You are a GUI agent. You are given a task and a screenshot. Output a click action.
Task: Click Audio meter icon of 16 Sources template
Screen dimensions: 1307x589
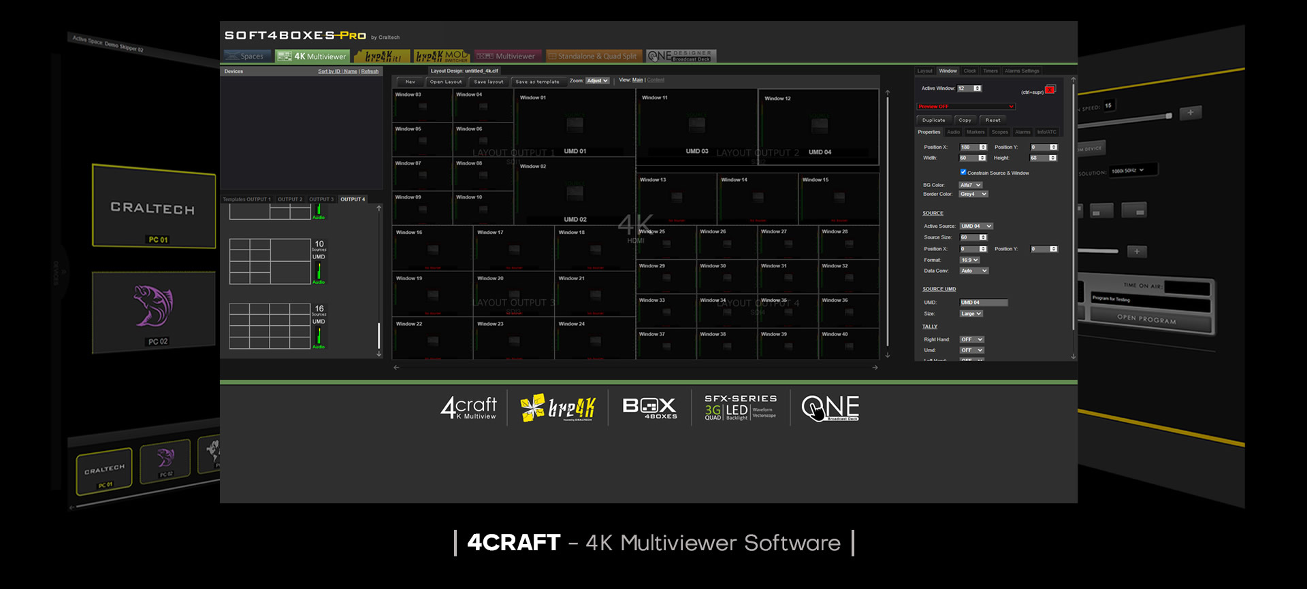click(x=319, y=338)
